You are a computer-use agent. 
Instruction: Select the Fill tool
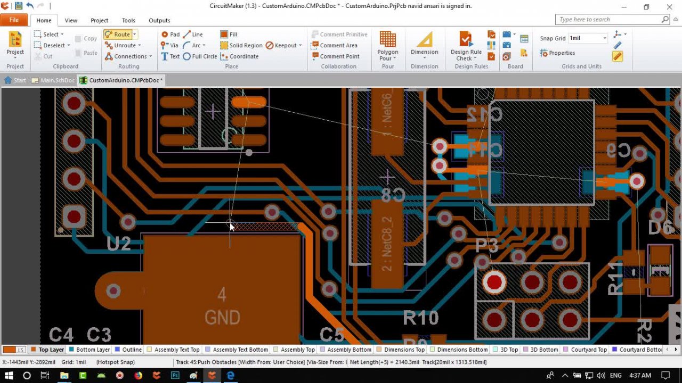229,34
